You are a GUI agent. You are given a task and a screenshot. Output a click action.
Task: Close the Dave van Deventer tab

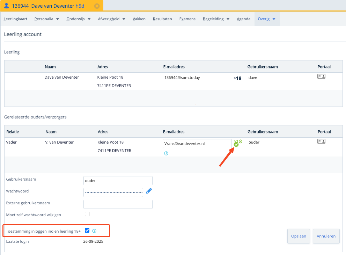point(97,6)
